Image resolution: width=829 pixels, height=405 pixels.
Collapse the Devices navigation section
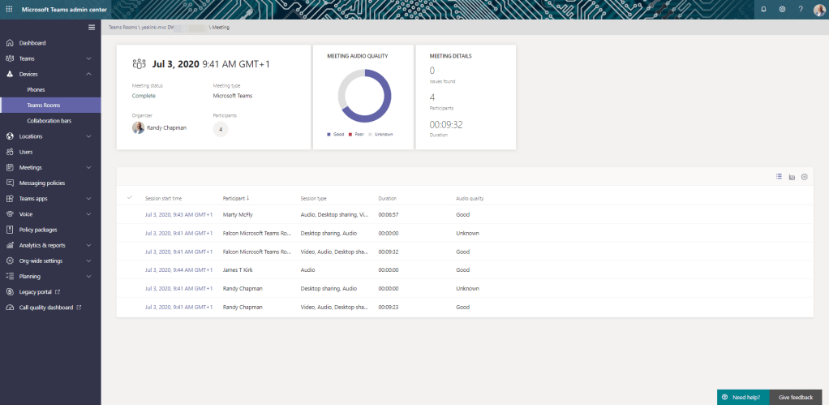coord(88,74)
